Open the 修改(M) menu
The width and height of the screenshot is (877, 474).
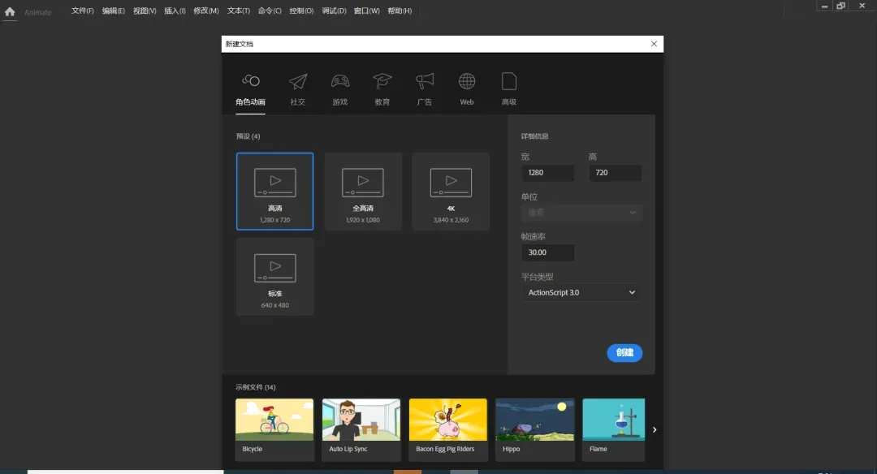[x=205, y=11]
